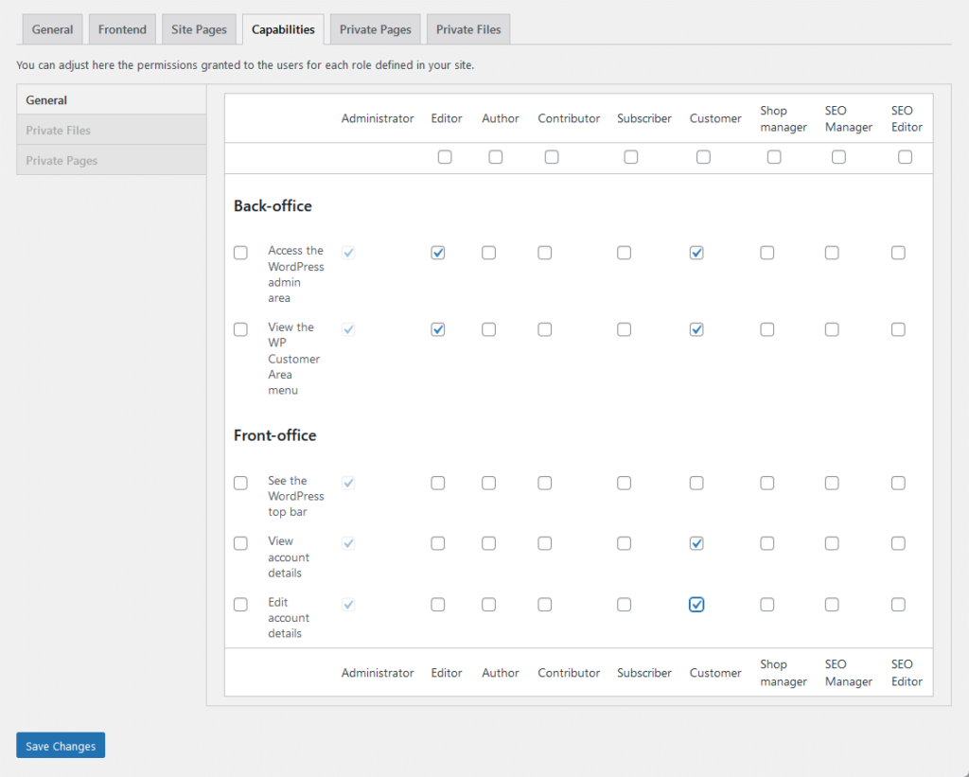Uncheck Editor for View WP Customer Area menu

[x=437, y=329]
